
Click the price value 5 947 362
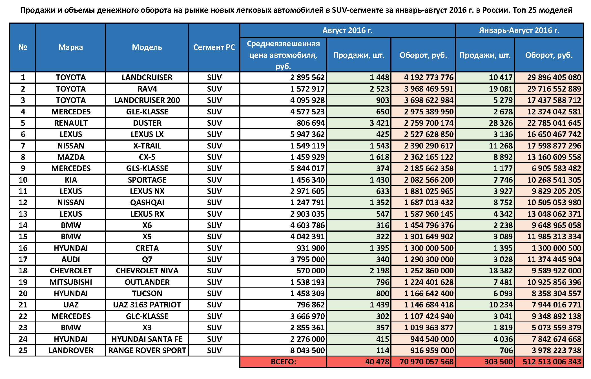click(283, 134)
